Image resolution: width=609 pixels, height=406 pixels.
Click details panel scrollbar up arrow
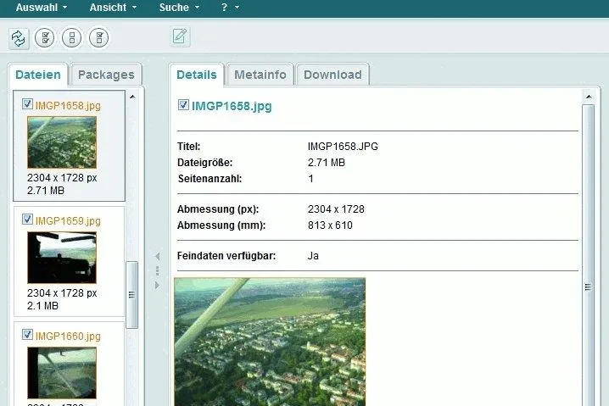click(x=589, y=97)
